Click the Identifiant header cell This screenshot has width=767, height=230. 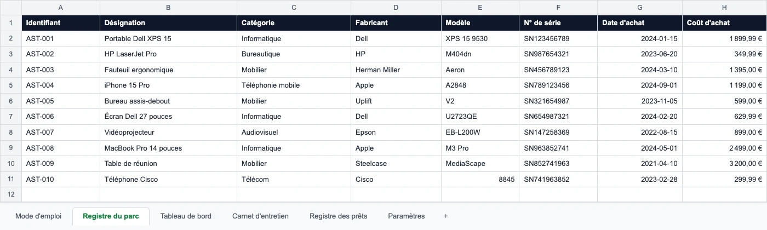(61, 23)
